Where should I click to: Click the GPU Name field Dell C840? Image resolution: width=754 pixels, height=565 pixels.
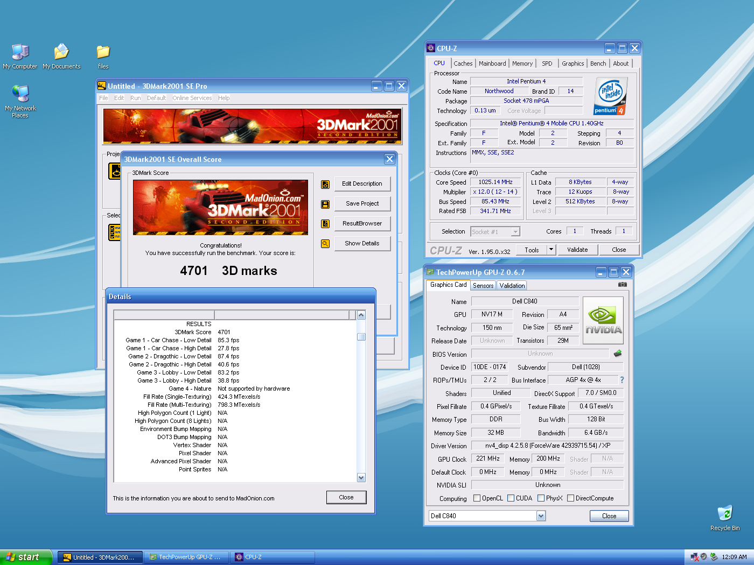click(525, 301)
